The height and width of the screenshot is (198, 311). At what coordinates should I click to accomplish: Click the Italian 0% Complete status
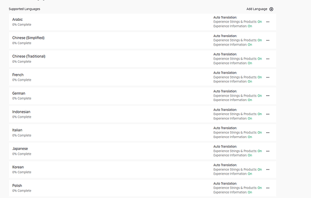[22, 135]
